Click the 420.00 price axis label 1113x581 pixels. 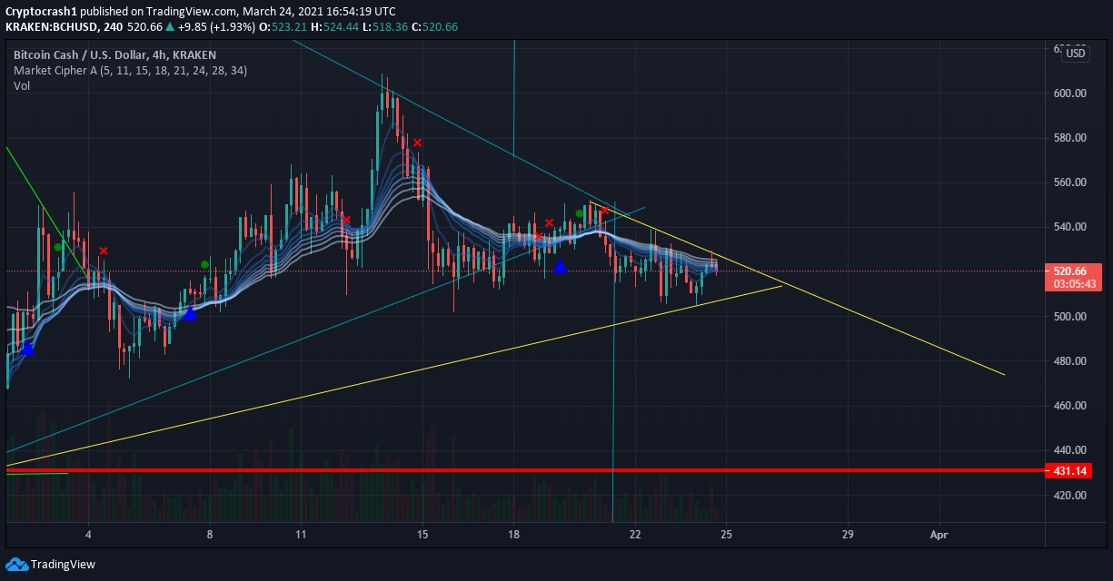click(x=1069, y=496)
